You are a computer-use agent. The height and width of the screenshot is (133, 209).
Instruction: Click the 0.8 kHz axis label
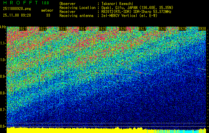coord(3,93)
